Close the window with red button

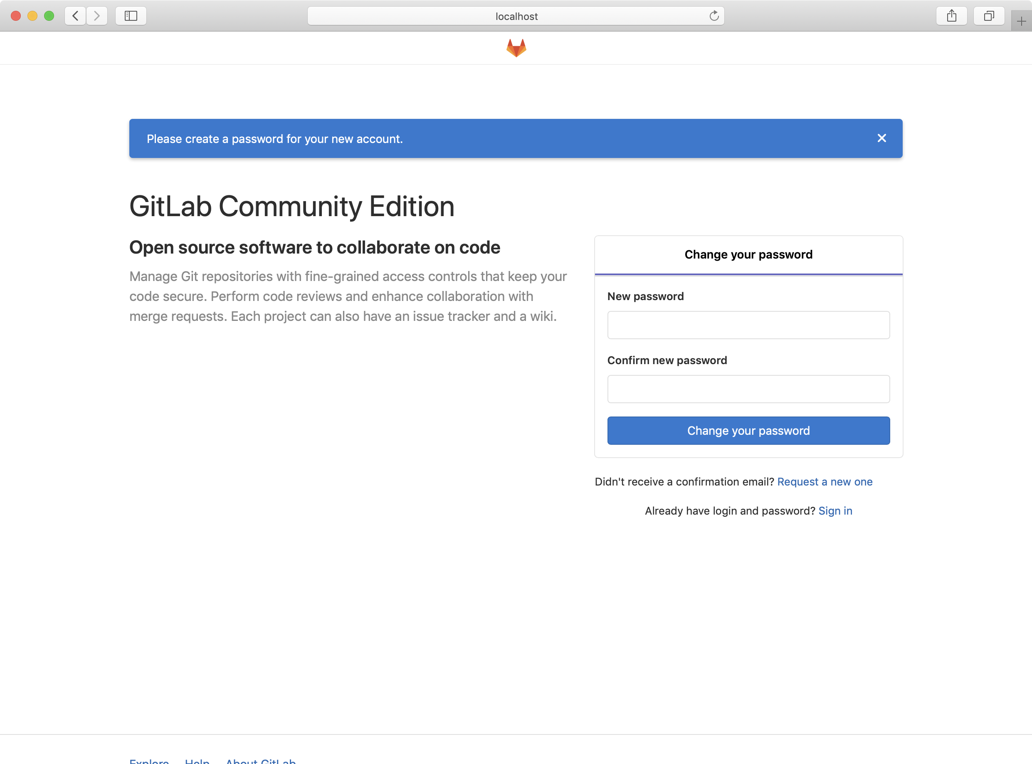pyautogui.click(x=16, y=16)
